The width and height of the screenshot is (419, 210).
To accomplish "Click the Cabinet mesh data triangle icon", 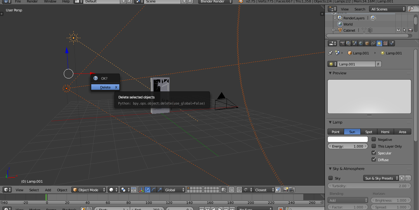I will tap(364, 30).
